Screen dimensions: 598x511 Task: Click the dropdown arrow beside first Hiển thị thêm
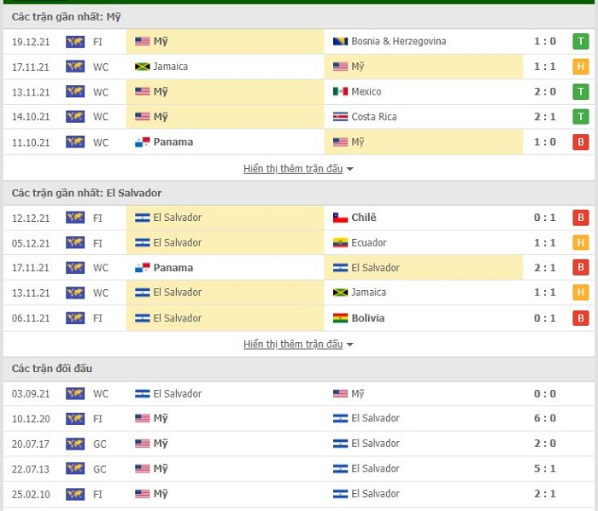[350, 169]
